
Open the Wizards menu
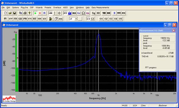coord(39,8)
